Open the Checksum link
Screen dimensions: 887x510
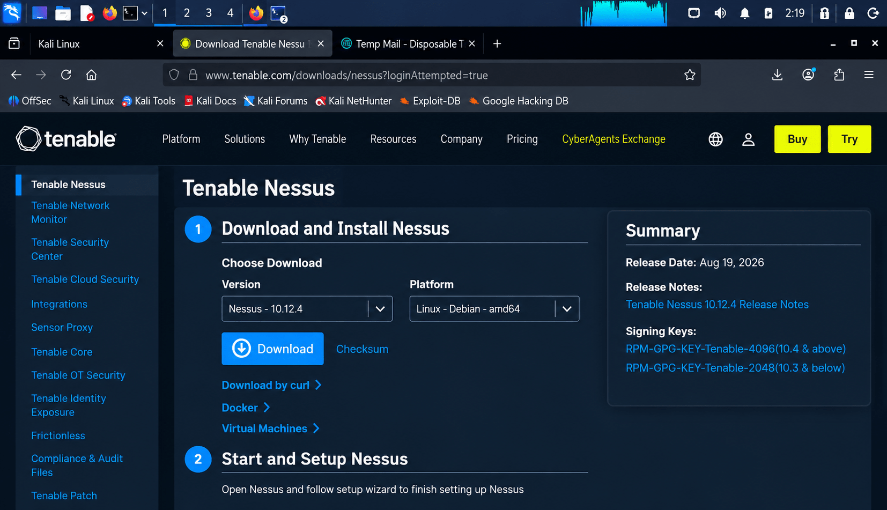click(x=362, y=349)
